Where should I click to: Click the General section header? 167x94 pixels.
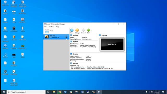[x=75, y=35]
